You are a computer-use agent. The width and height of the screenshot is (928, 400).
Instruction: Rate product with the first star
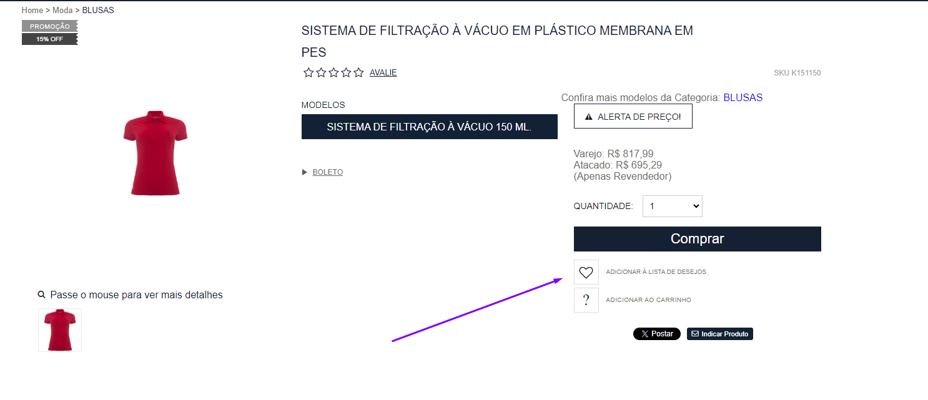tap(309, 72)
